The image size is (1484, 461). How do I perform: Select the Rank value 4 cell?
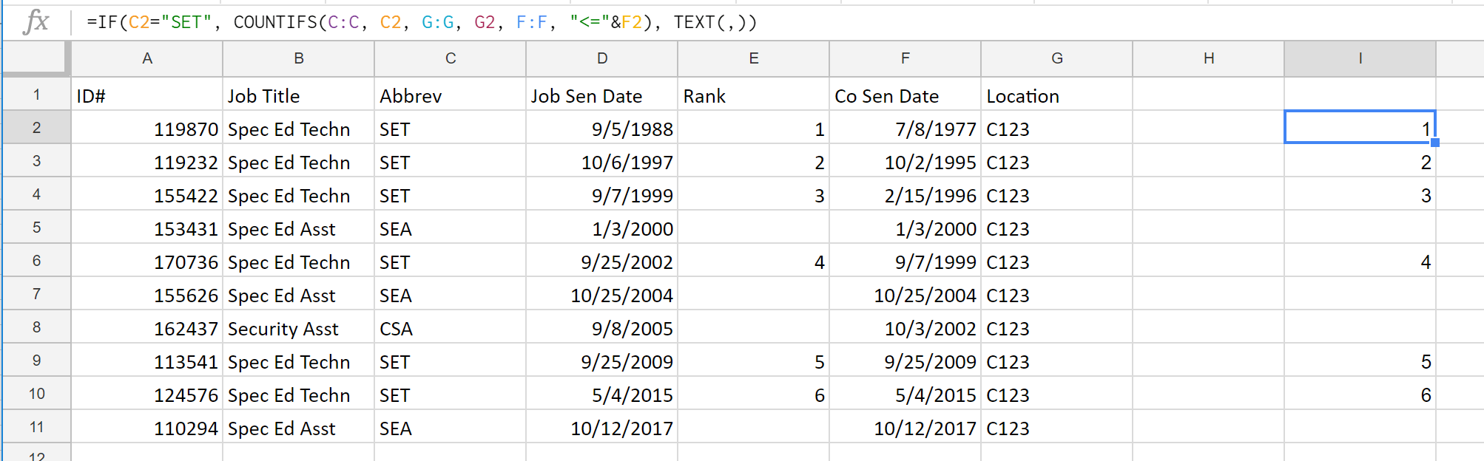point(753,260)
